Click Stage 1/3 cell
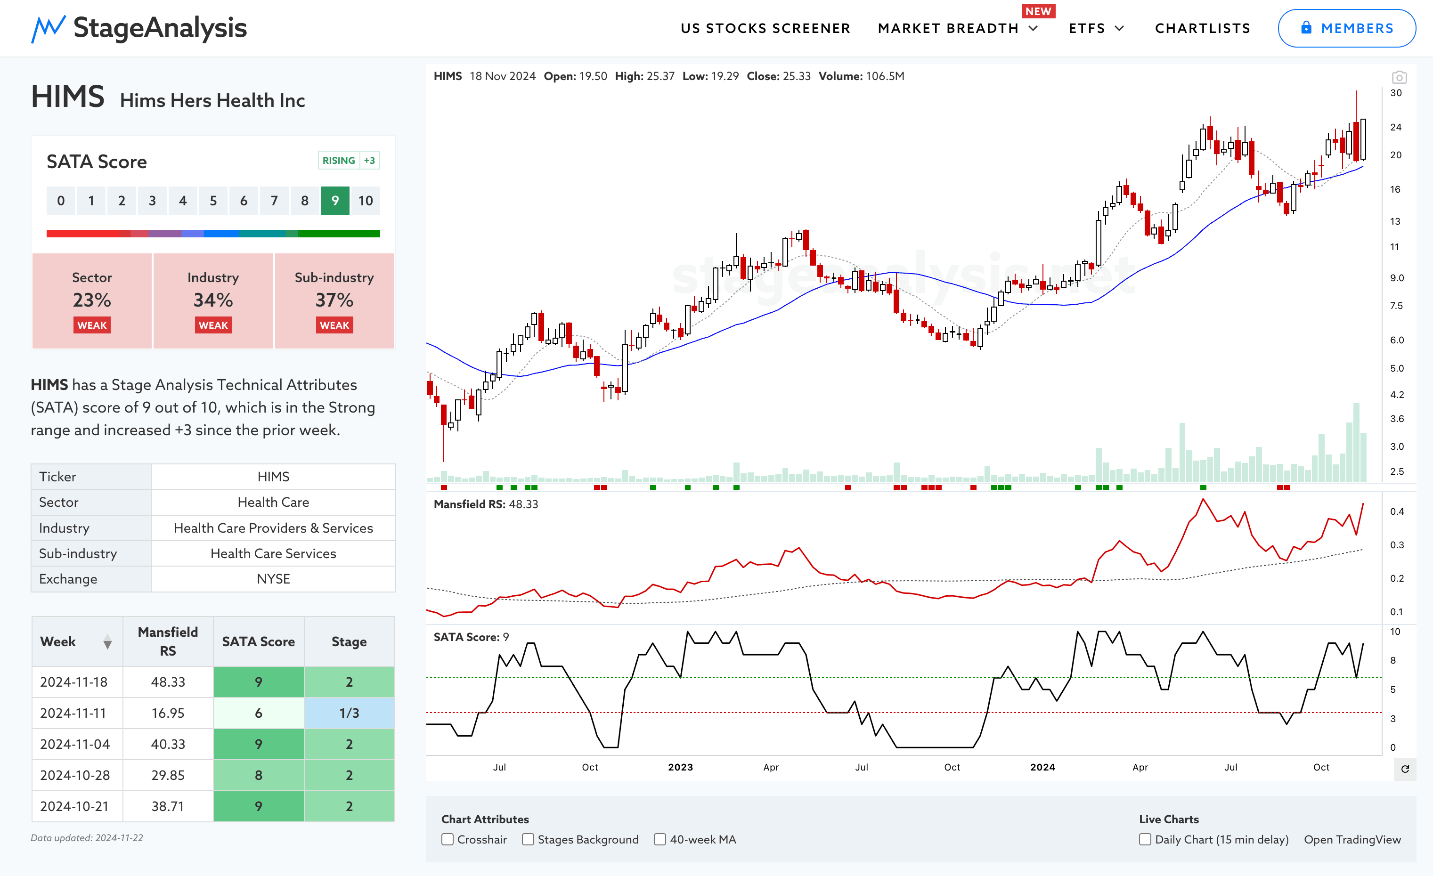 [349, 713]
